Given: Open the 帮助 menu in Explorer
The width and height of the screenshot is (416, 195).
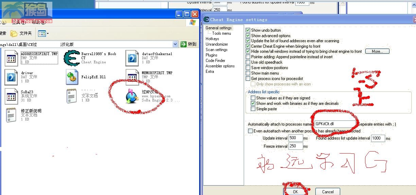Looking at the screenshot, I should tap(38, 22).
